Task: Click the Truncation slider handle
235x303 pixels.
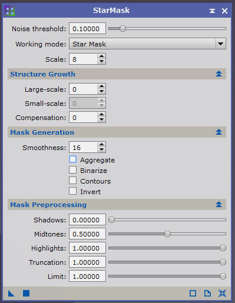Action: click(223, 262)
